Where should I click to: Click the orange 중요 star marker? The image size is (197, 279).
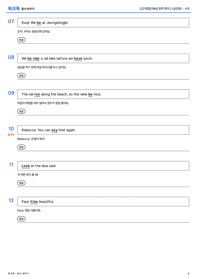tap(11, 134)
